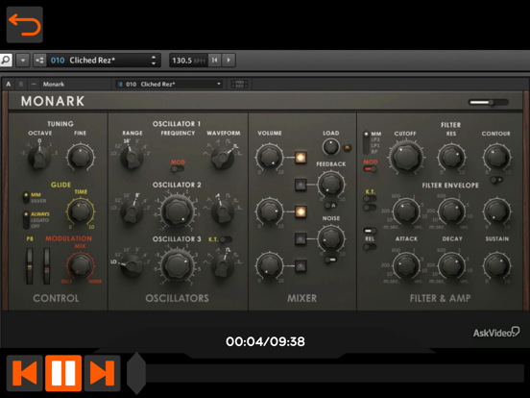Image resolution: width=530 pixels, height=398 pixels.
Task: Open the 010 Cliched Rez snapshot dropdown
Action: tap(169, 84)
